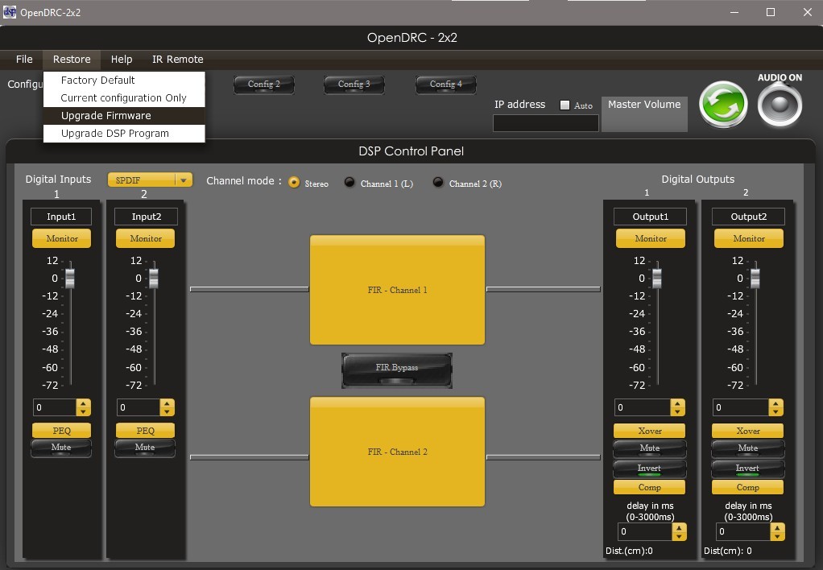This screenshot has width=823, height=570.
Task: Click the OpenDRC app icon in title bar
Action: (x=10, y=12)
